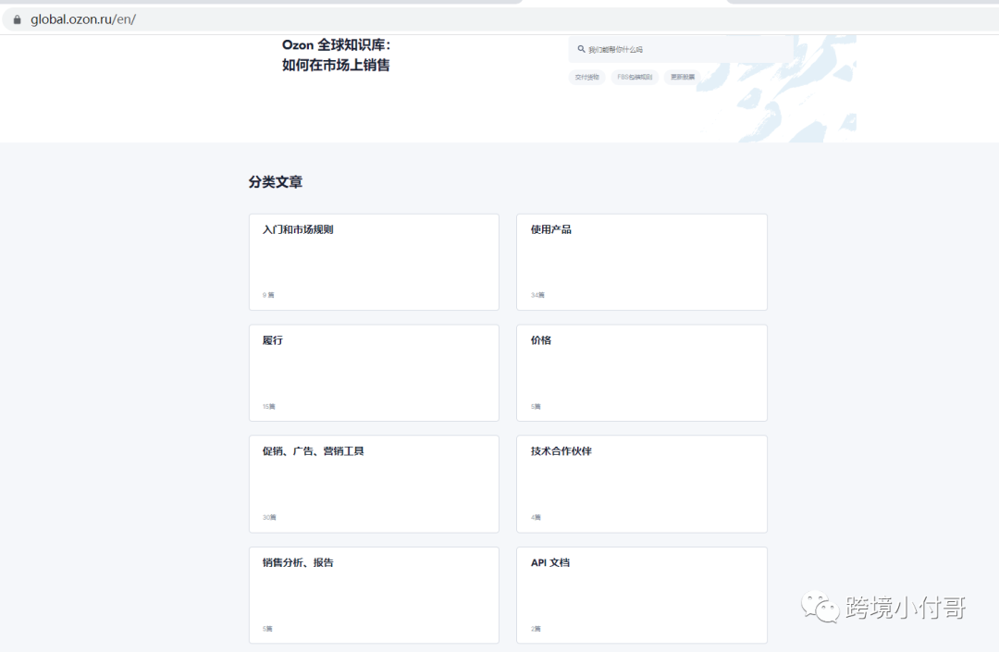Open the 使用产品 category card
The height and width of the screenshot is (652, 999).
(642, 263)
